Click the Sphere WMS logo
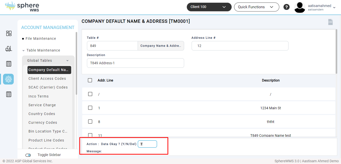 (x=22, y=7)
